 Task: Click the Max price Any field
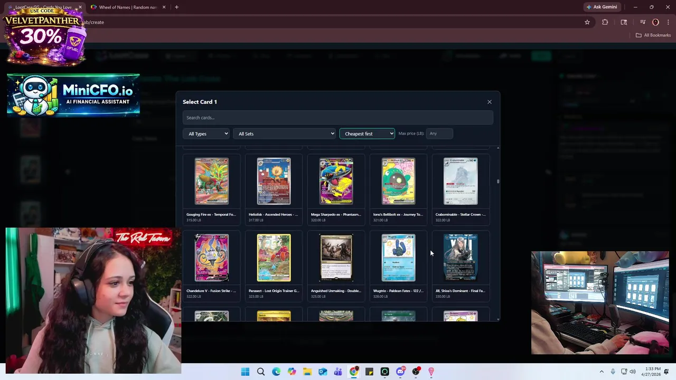[x=439, y=134]
